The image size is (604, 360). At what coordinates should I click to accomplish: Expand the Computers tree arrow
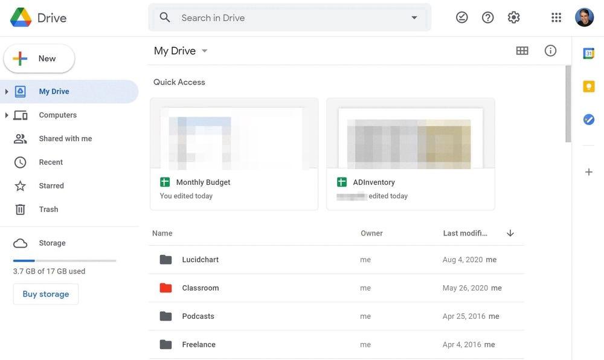(6, 115)
